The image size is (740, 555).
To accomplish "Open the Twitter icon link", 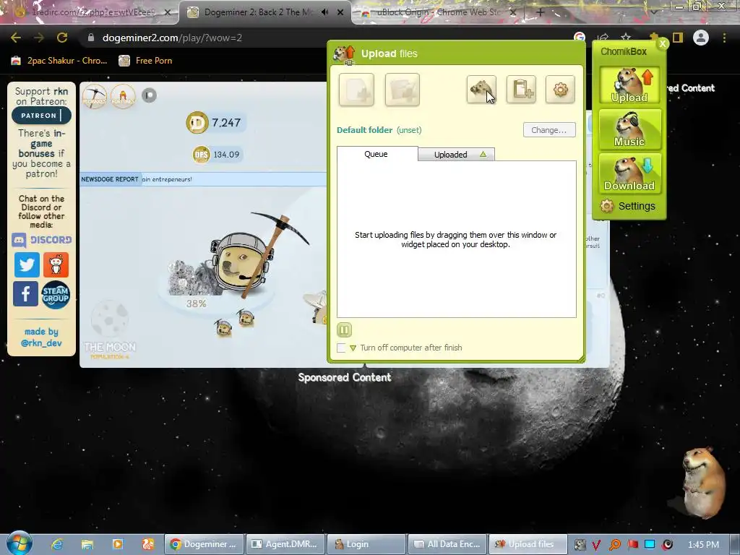I will [x=27, y=264].
